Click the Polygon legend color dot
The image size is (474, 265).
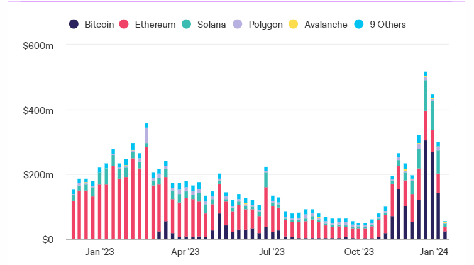(x=238, y=25)
